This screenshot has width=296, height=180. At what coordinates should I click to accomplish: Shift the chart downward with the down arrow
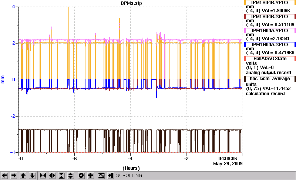click(33, 176)
